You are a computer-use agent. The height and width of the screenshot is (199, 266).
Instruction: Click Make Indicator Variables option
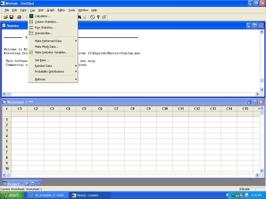(x=51, y=52)
